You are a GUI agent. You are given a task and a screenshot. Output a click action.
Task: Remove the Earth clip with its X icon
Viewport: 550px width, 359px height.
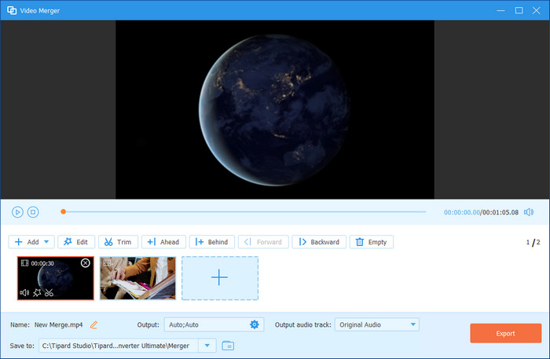(x=85, y=263)
